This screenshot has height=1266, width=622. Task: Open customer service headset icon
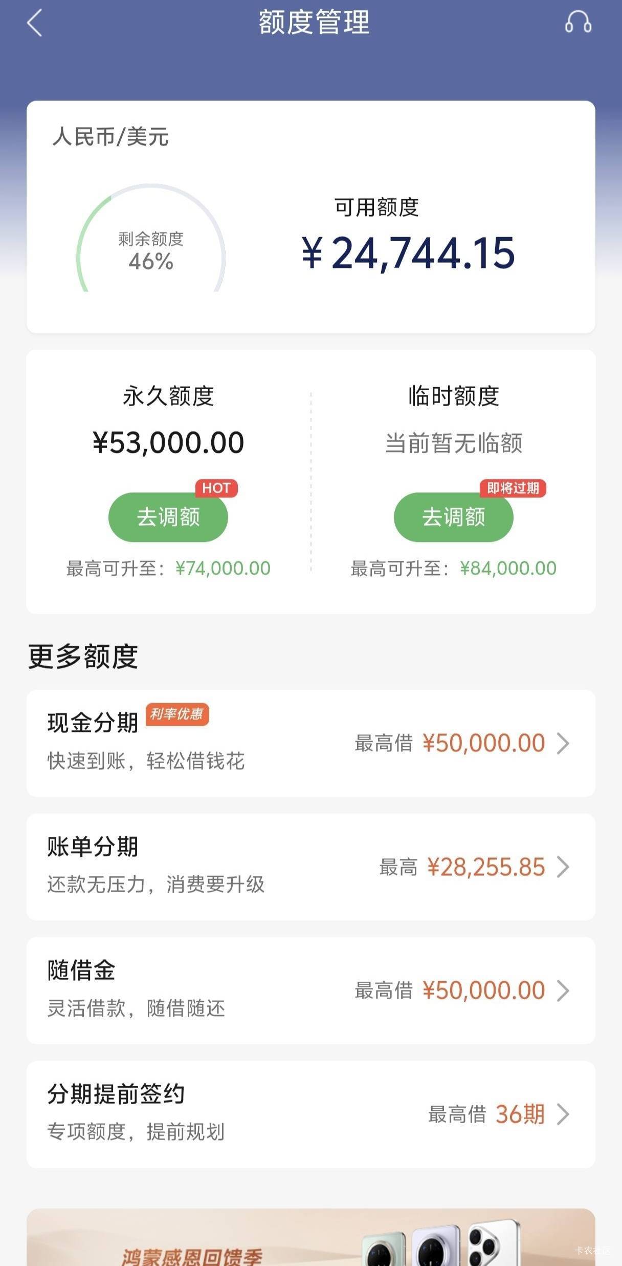click(578, 23)
